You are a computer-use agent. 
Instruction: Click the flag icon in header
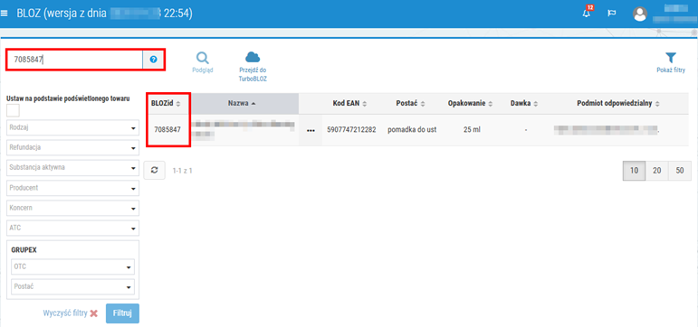612,14
